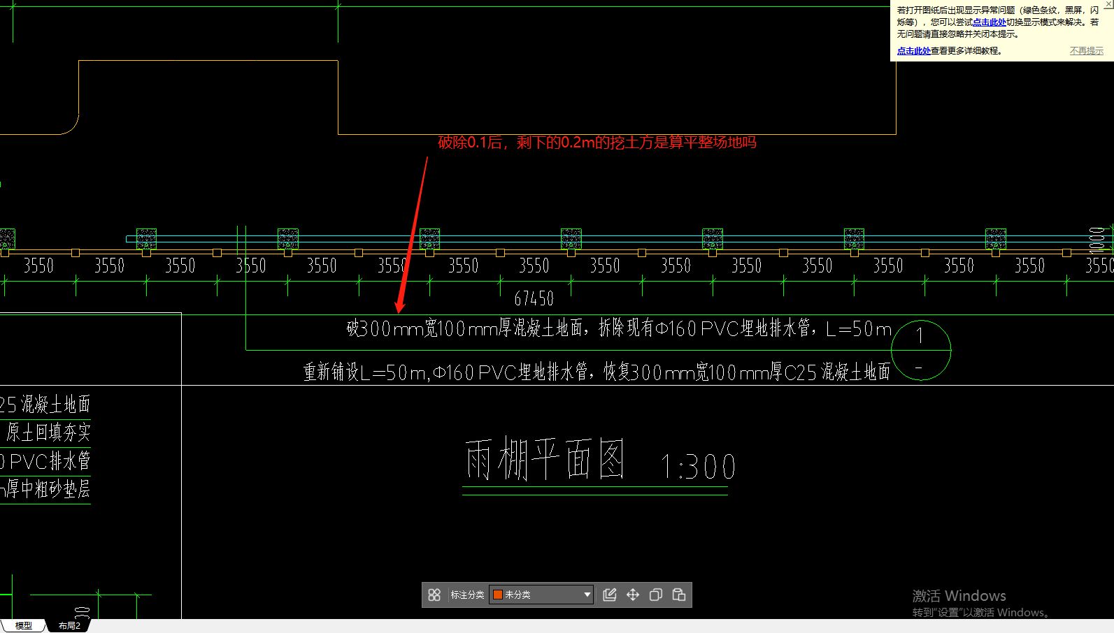
Task: Click 点击此处 link to switch display mode
Action: (989, 22)
